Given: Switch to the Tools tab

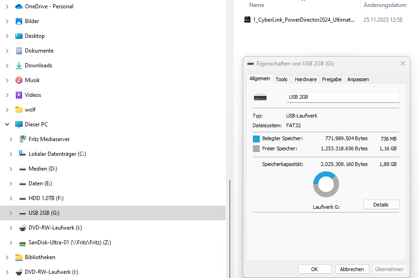Looking at the screenshot, I should (x=281, y=79).
